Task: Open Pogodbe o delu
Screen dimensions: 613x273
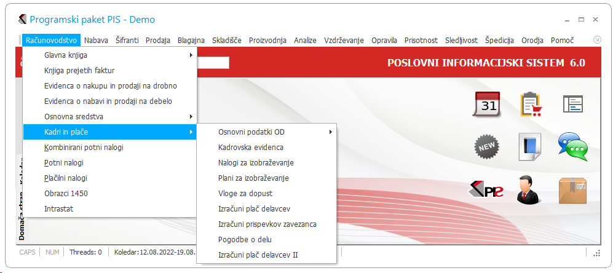Action: pos(266,239)
